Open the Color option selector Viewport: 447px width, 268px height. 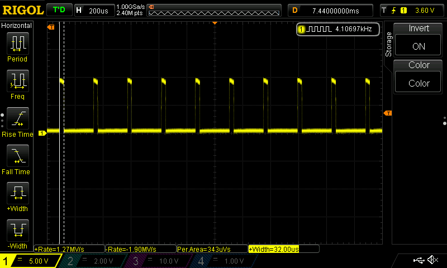[x=418, y=83]
